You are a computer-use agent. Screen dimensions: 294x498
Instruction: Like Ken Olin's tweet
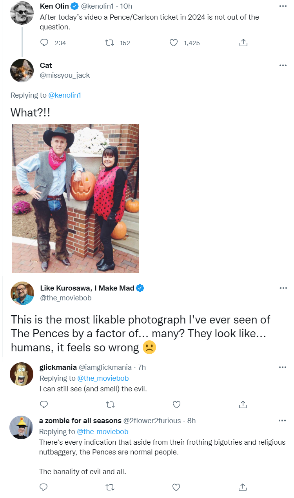174,43
